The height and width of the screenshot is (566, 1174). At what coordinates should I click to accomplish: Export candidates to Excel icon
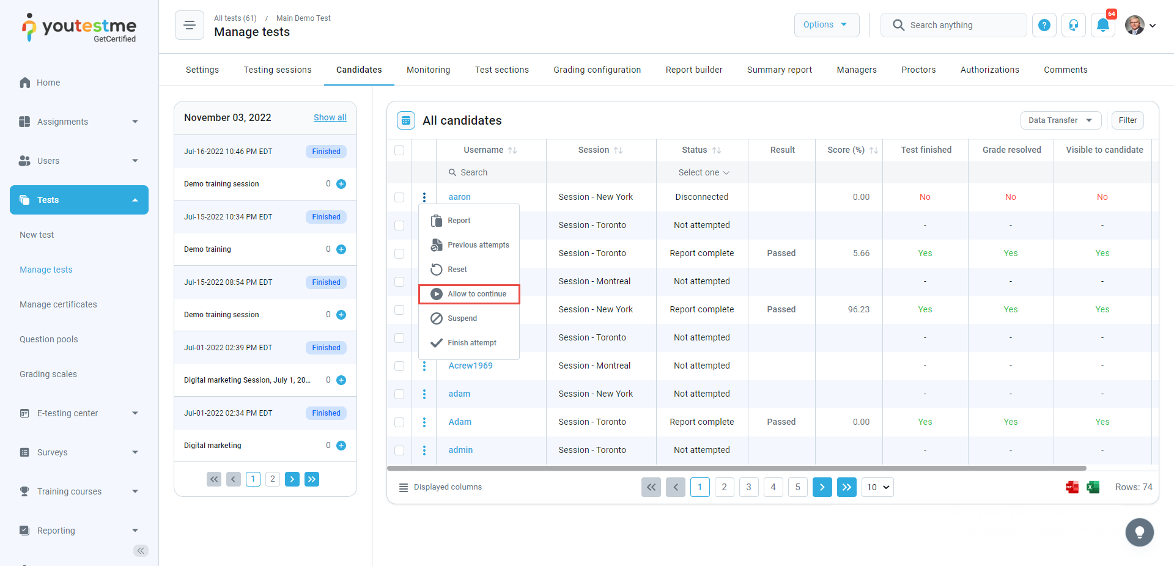click(1093, 487)
